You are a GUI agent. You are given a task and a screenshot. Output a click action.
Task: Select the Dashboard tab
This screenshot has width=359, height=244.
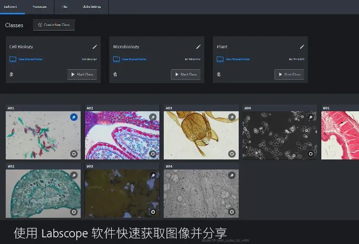pyautogui.click(x=11, y=7)
